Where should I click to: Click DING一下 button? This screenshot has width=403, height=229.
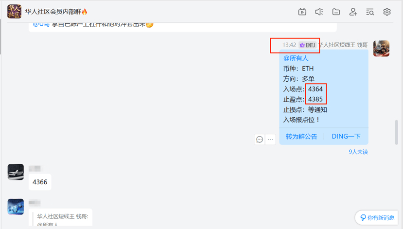346,137
